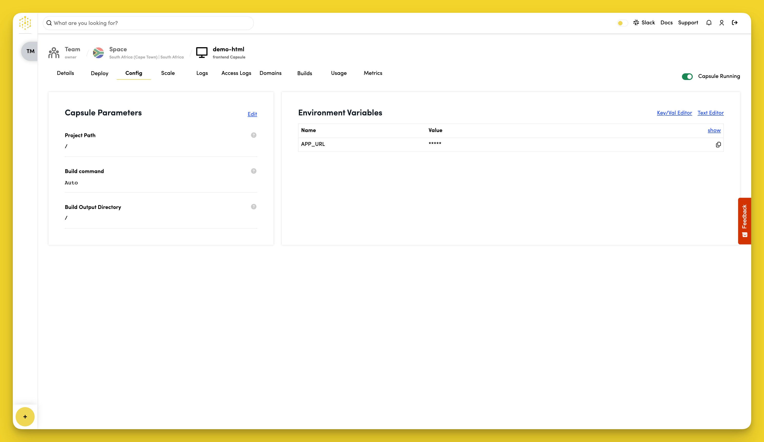
Task: Click the demo-html capsule monitor icon
Action: point(202,52)
